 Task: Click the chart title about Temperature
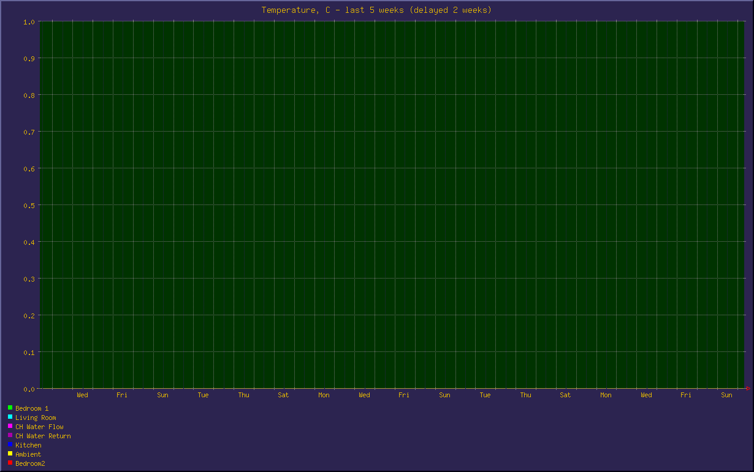(x=376, y=10)
